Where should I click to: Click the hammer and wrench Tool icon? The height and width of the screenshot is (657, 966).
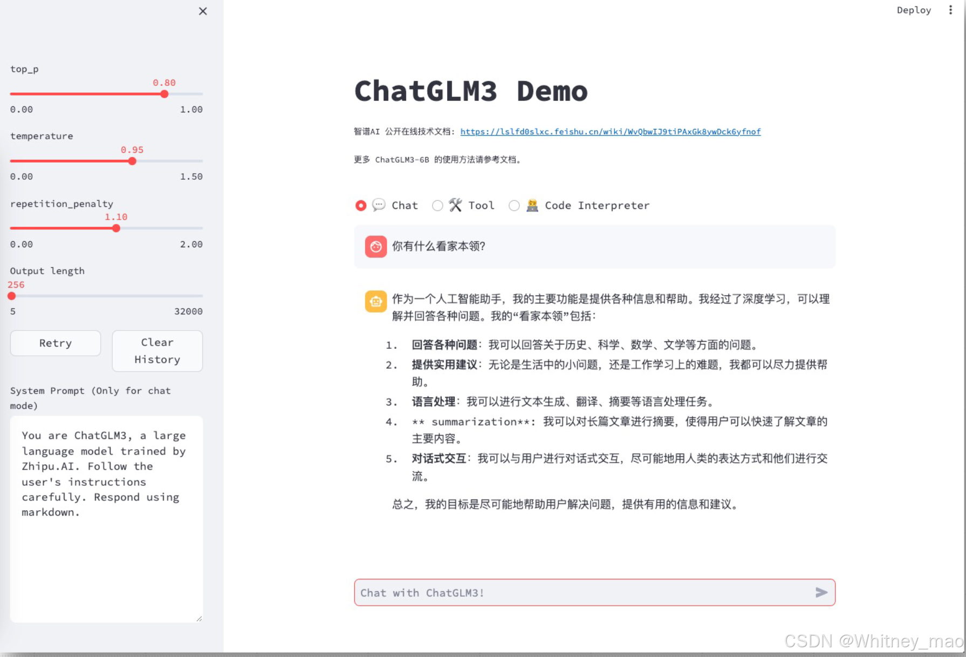[x=455, y=205]
